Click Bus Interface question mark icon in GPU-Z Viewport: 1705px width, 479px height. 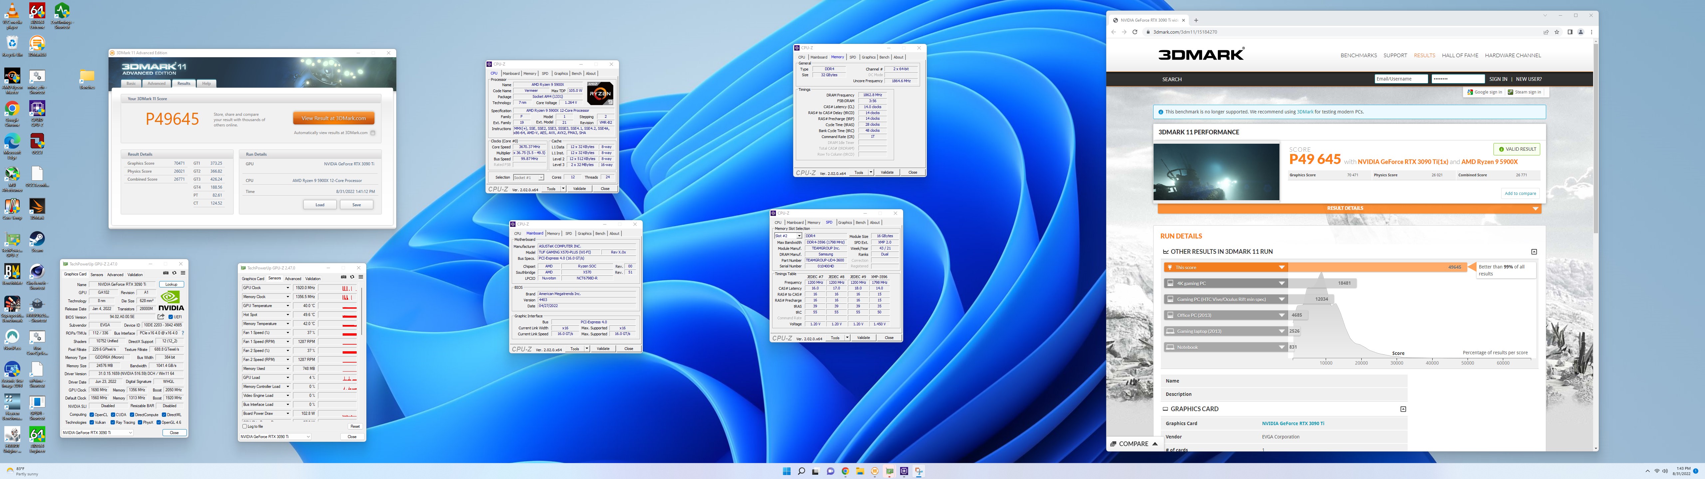coord(183,333)
